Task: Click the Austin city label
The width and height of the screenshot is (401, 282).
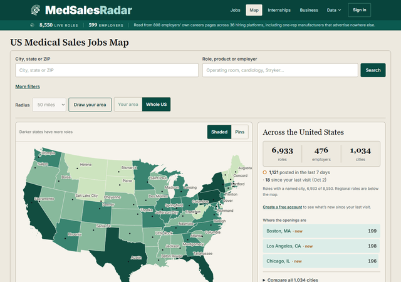Action: coord(136,258)
